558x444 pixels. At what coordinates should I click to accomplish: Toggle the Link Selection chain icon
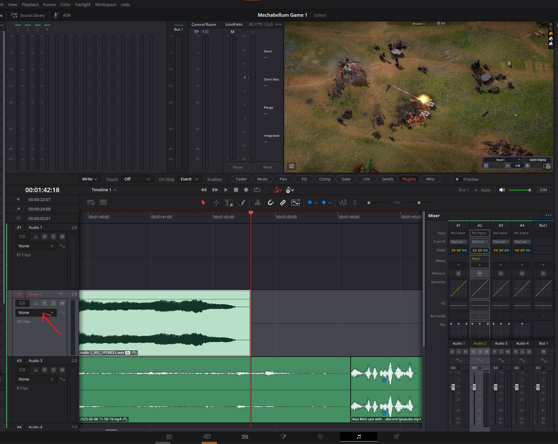pos(283,203)
